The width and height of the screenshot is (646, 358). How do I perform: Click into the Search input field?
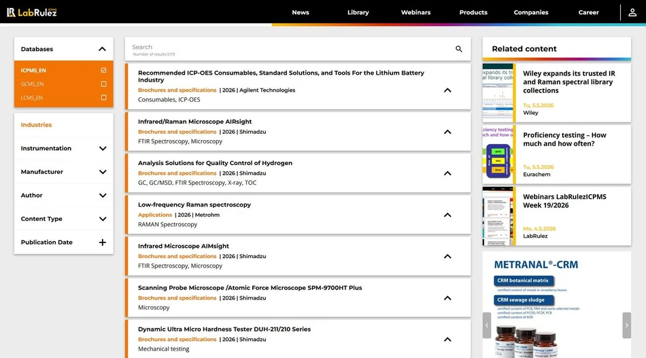(x=290, y=49)
